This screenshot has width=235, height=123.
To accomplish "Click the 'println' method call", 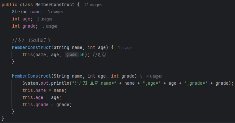I will pyautogui.click(x=60, y=83).
